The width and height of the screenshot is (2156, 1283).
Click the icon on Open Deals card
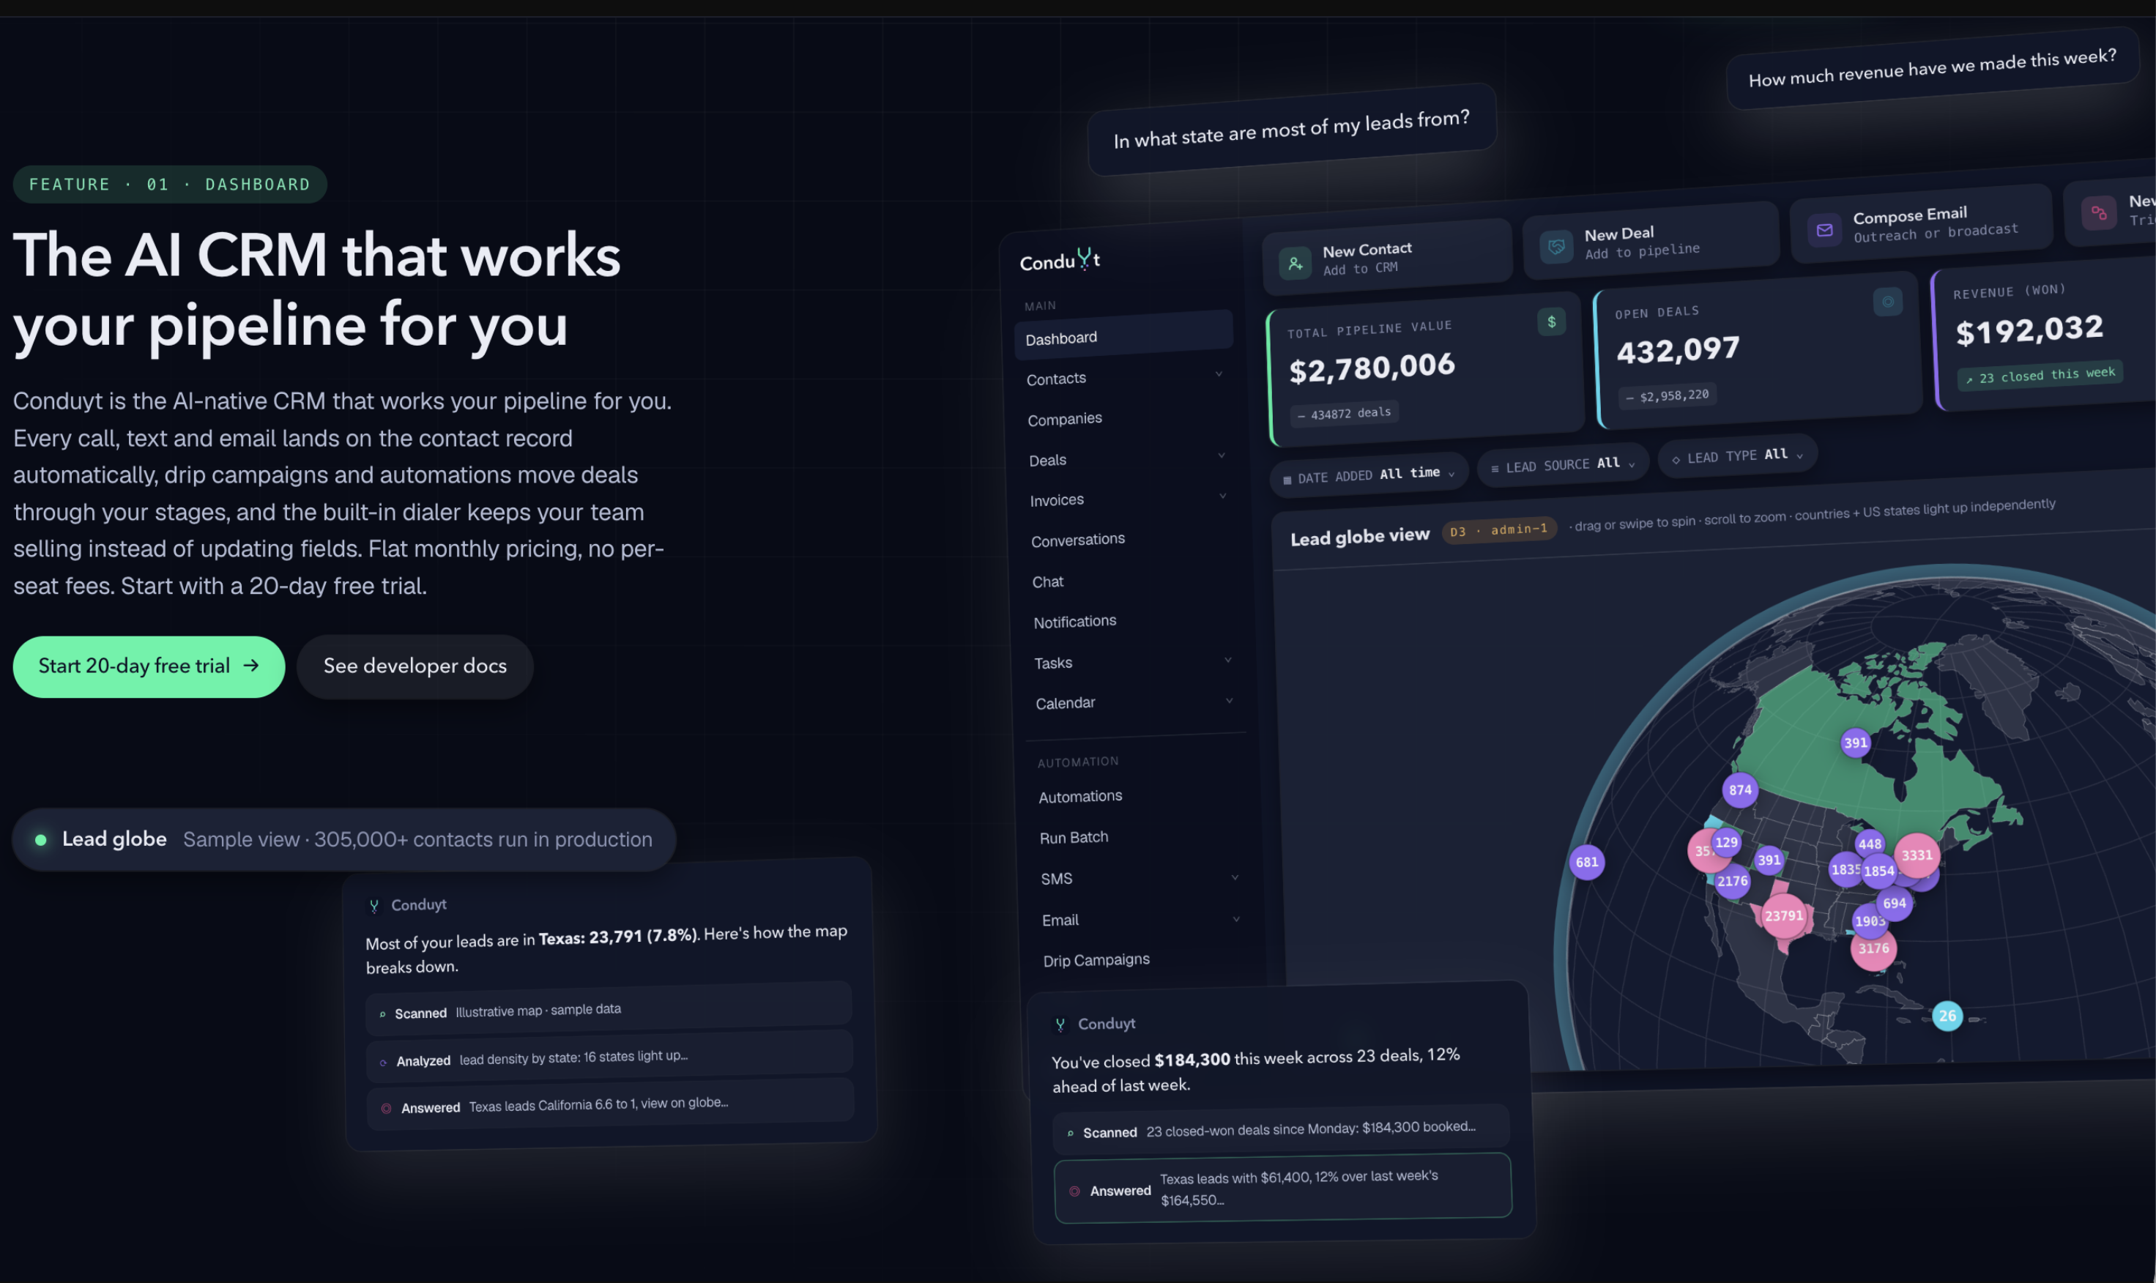coord(1888,302)
